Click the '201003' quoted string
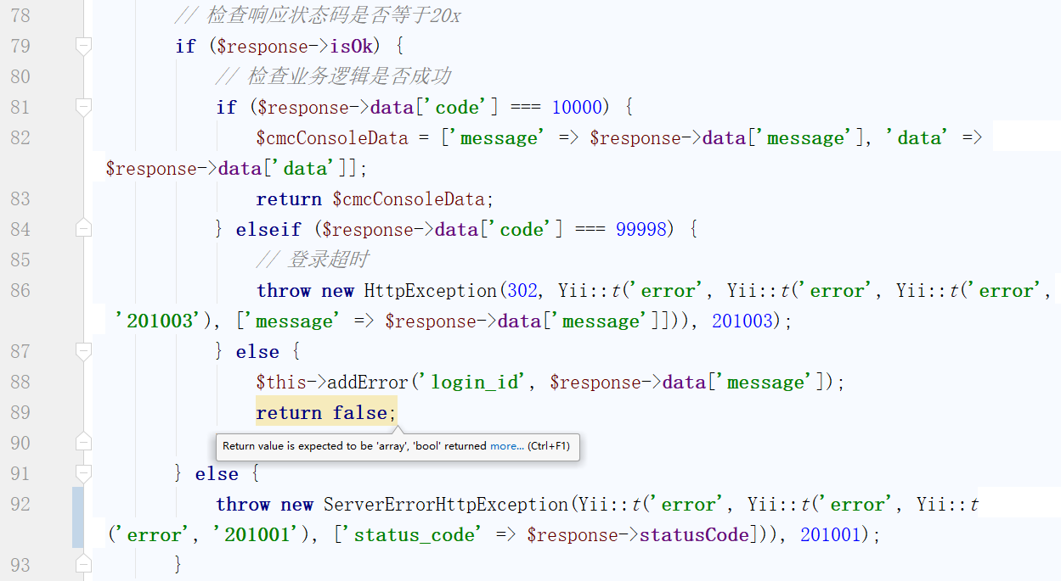 click(160, 321)
